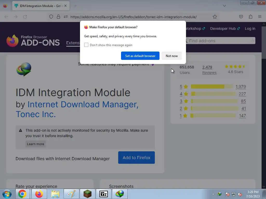Viewport: 266px width, 199px height.
Task: Click the 1-star rating bar
Action: (213, 116)
